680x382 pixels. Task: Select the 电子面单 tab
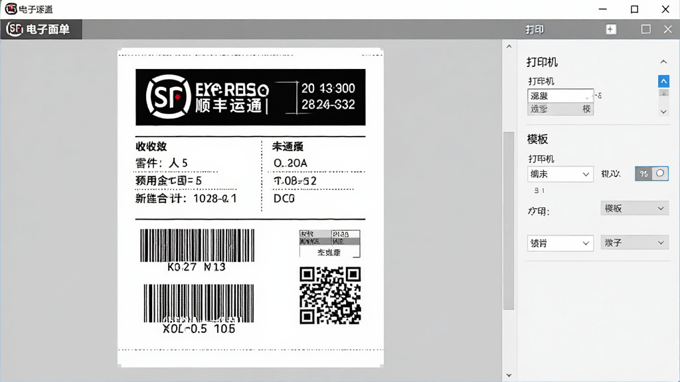click(41, 29)
